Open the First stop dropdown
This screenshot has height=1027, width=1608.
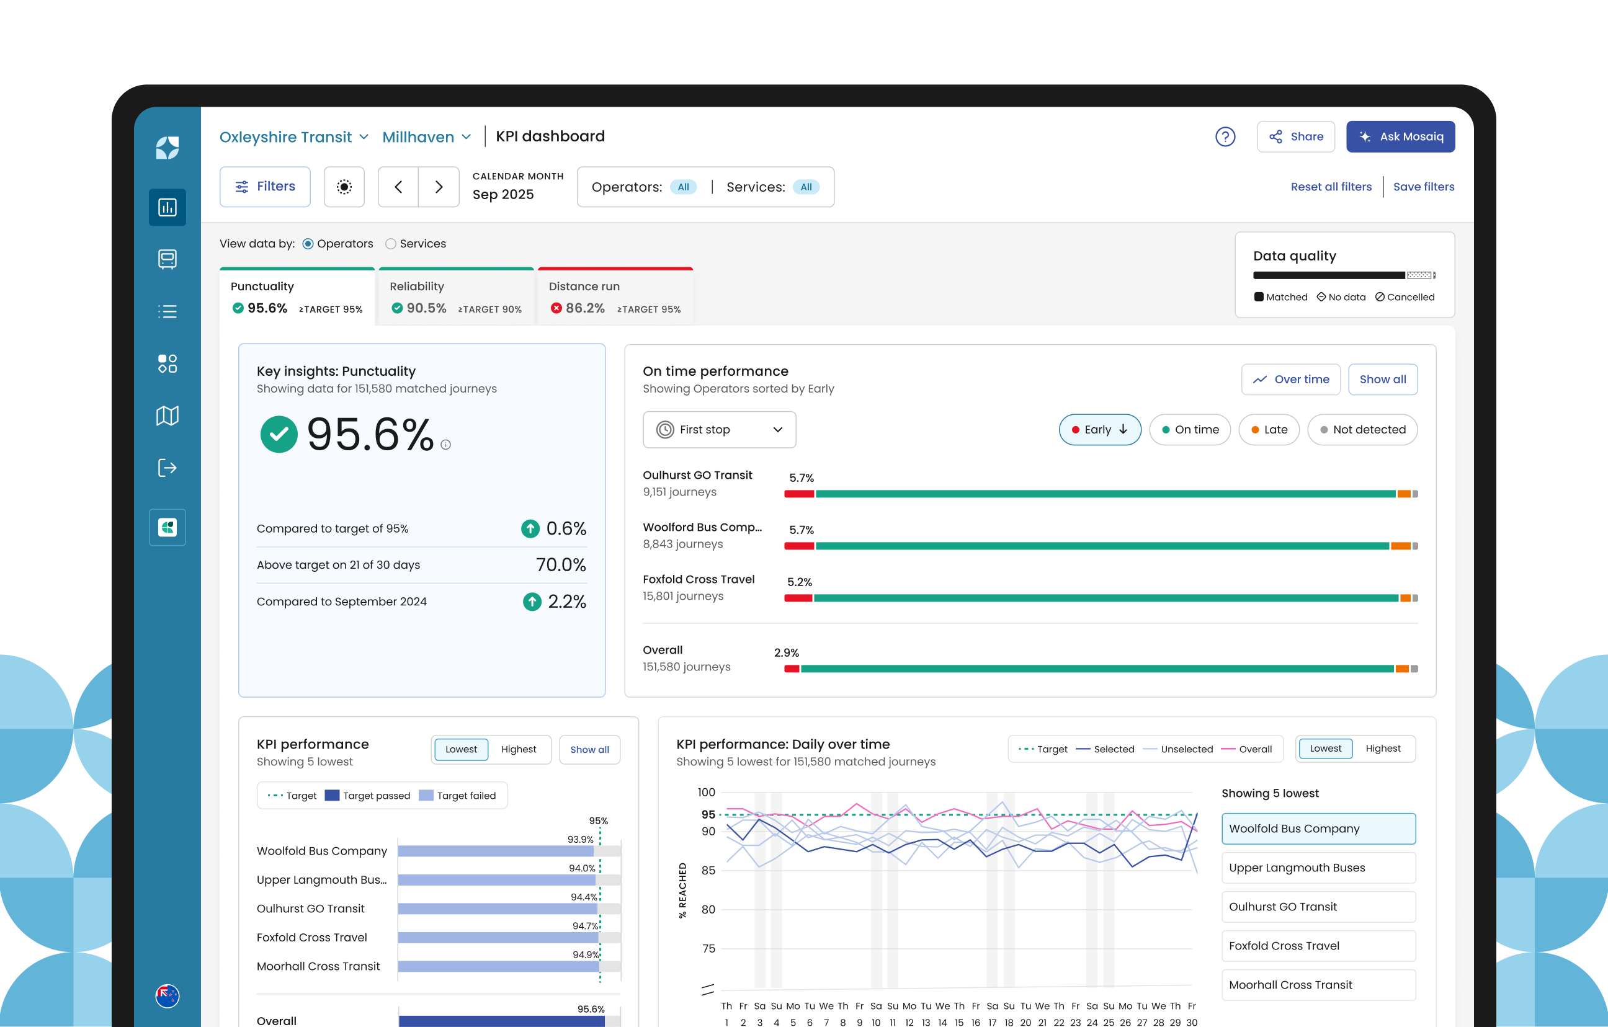pos(719,429)
